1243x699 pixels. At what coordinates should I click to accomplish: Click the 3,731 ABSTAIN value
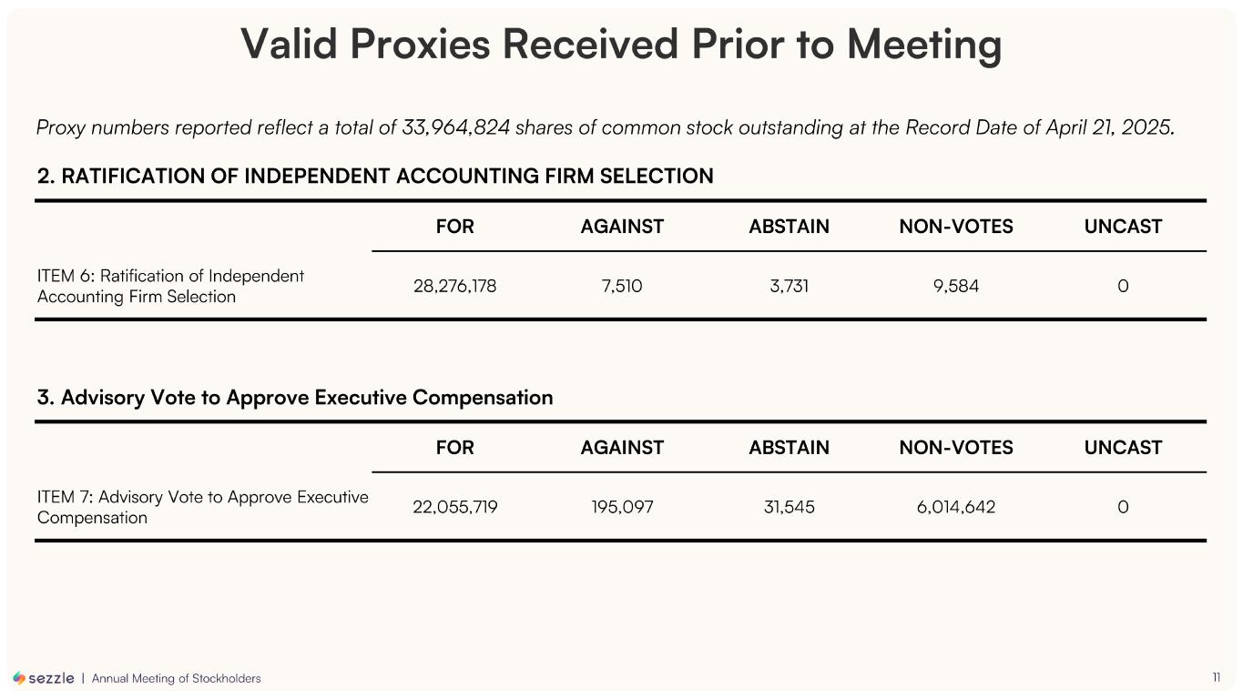(x=789, y=286)
